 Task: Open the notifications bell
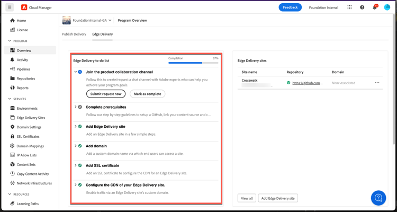[375, 7]
